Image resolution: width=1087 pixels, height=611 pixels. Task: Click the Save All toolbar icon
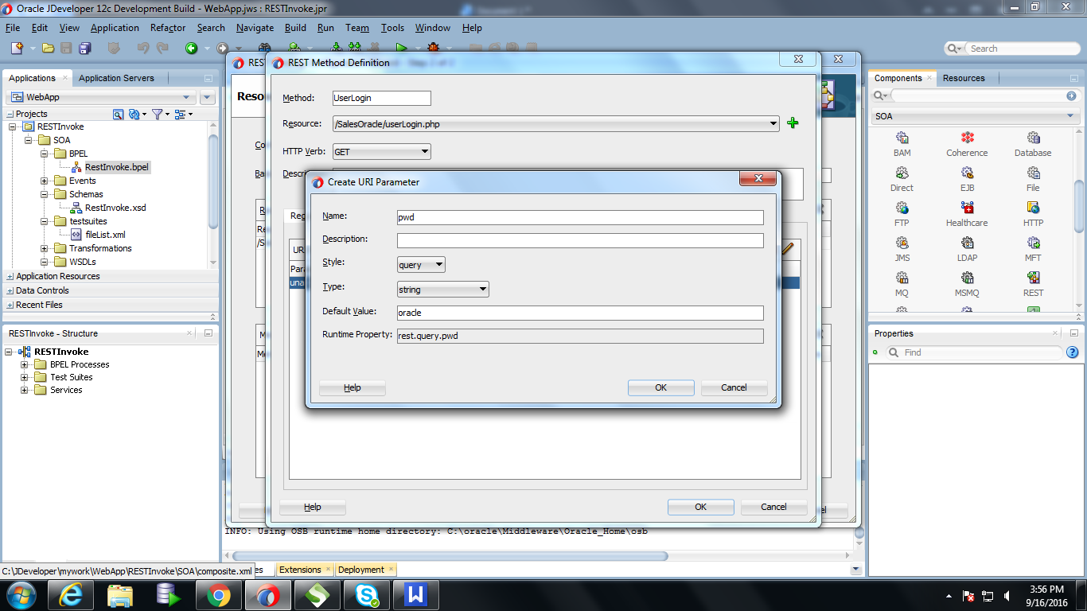[84, 48]
